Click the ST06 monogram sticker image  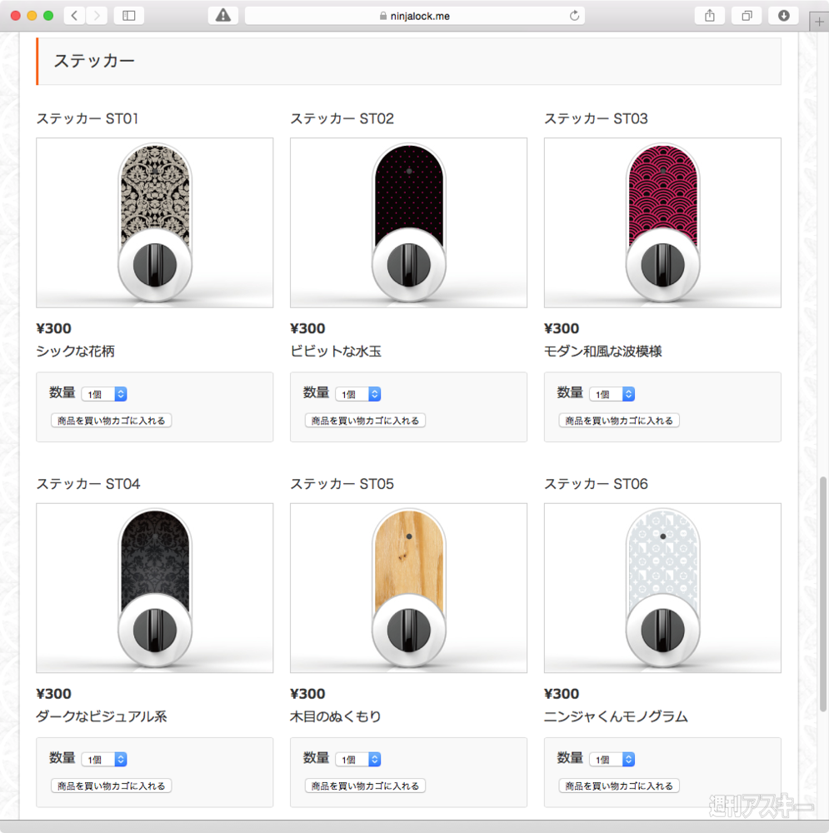662,588
